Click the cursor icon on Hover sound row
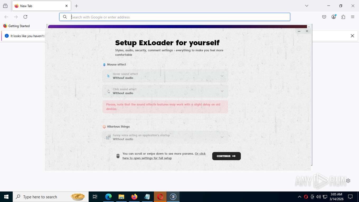The image size is (359, 202). point(108,76)
